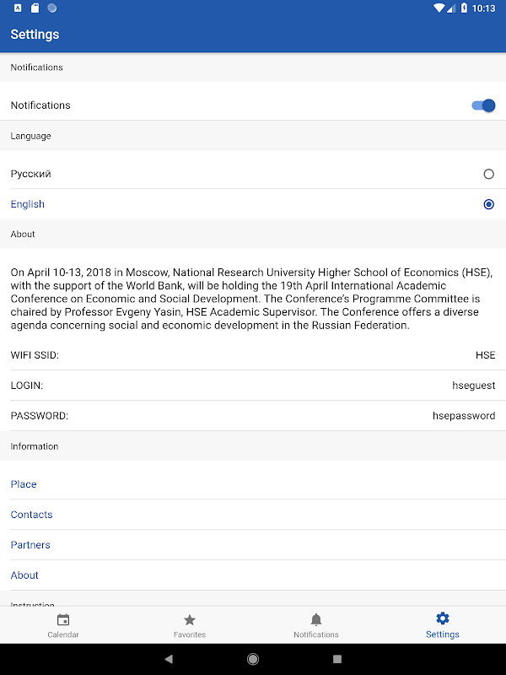Tap the WIFI SSID row
Viewport: 506px width, 675px height.
tap(253, 355)
